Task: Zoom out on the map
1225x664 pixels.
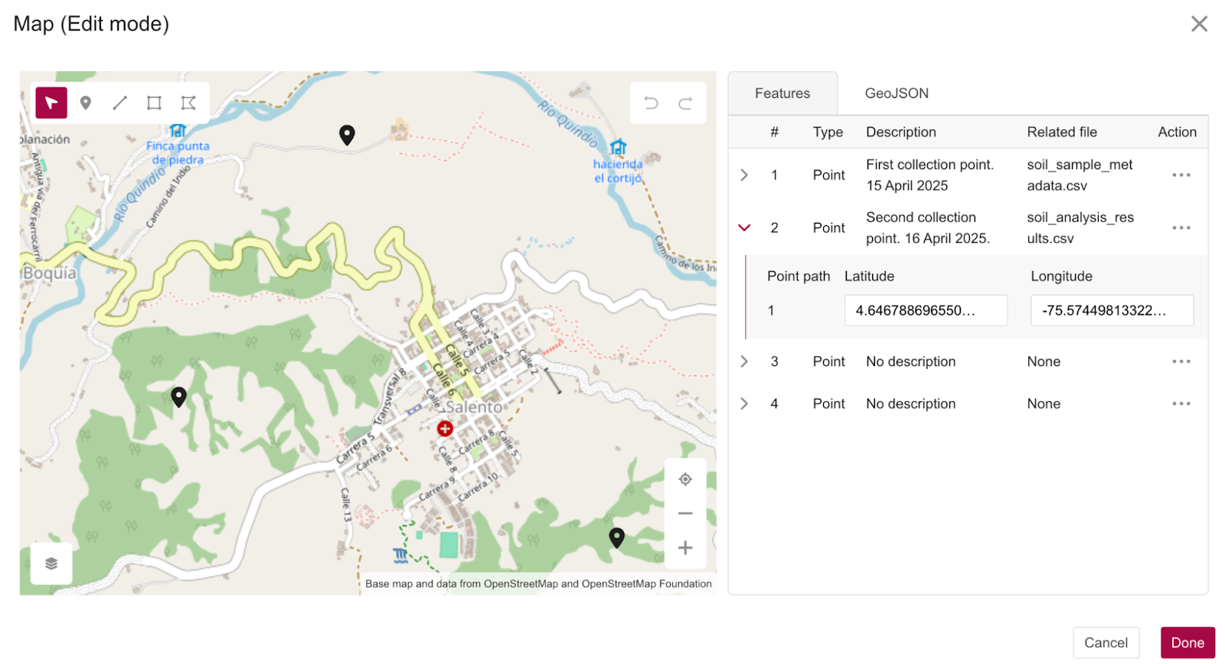Action: coord(685,513)
